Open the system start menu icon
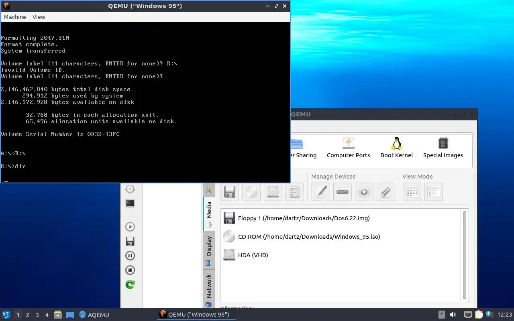The image size is (514, 321). click(x=6, y=315)
